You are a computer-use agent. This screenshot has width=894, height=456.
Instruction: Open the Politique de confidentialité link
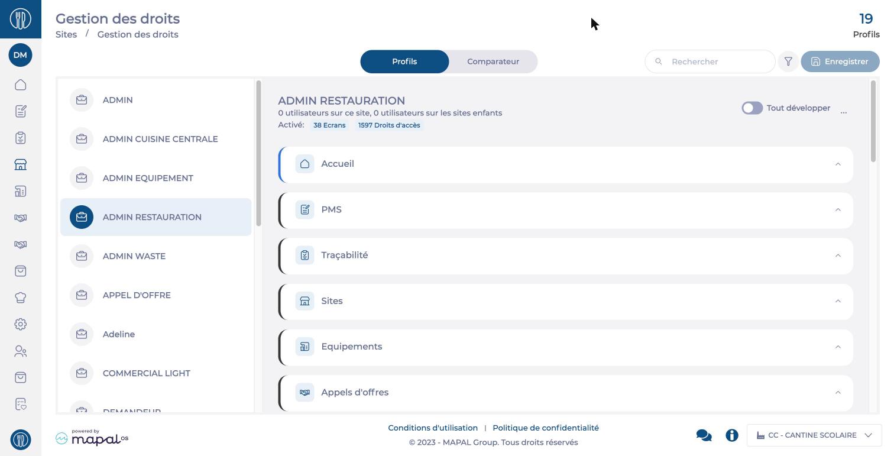pos(546,428)
